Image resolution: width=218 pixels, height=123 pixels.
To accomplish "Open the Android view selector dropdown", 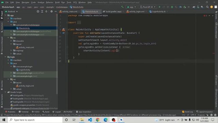I will tap(11, 11).
